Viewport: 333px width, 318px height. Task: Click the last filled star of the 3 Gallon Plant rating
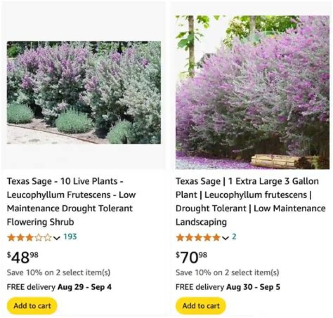pos(216,238)
